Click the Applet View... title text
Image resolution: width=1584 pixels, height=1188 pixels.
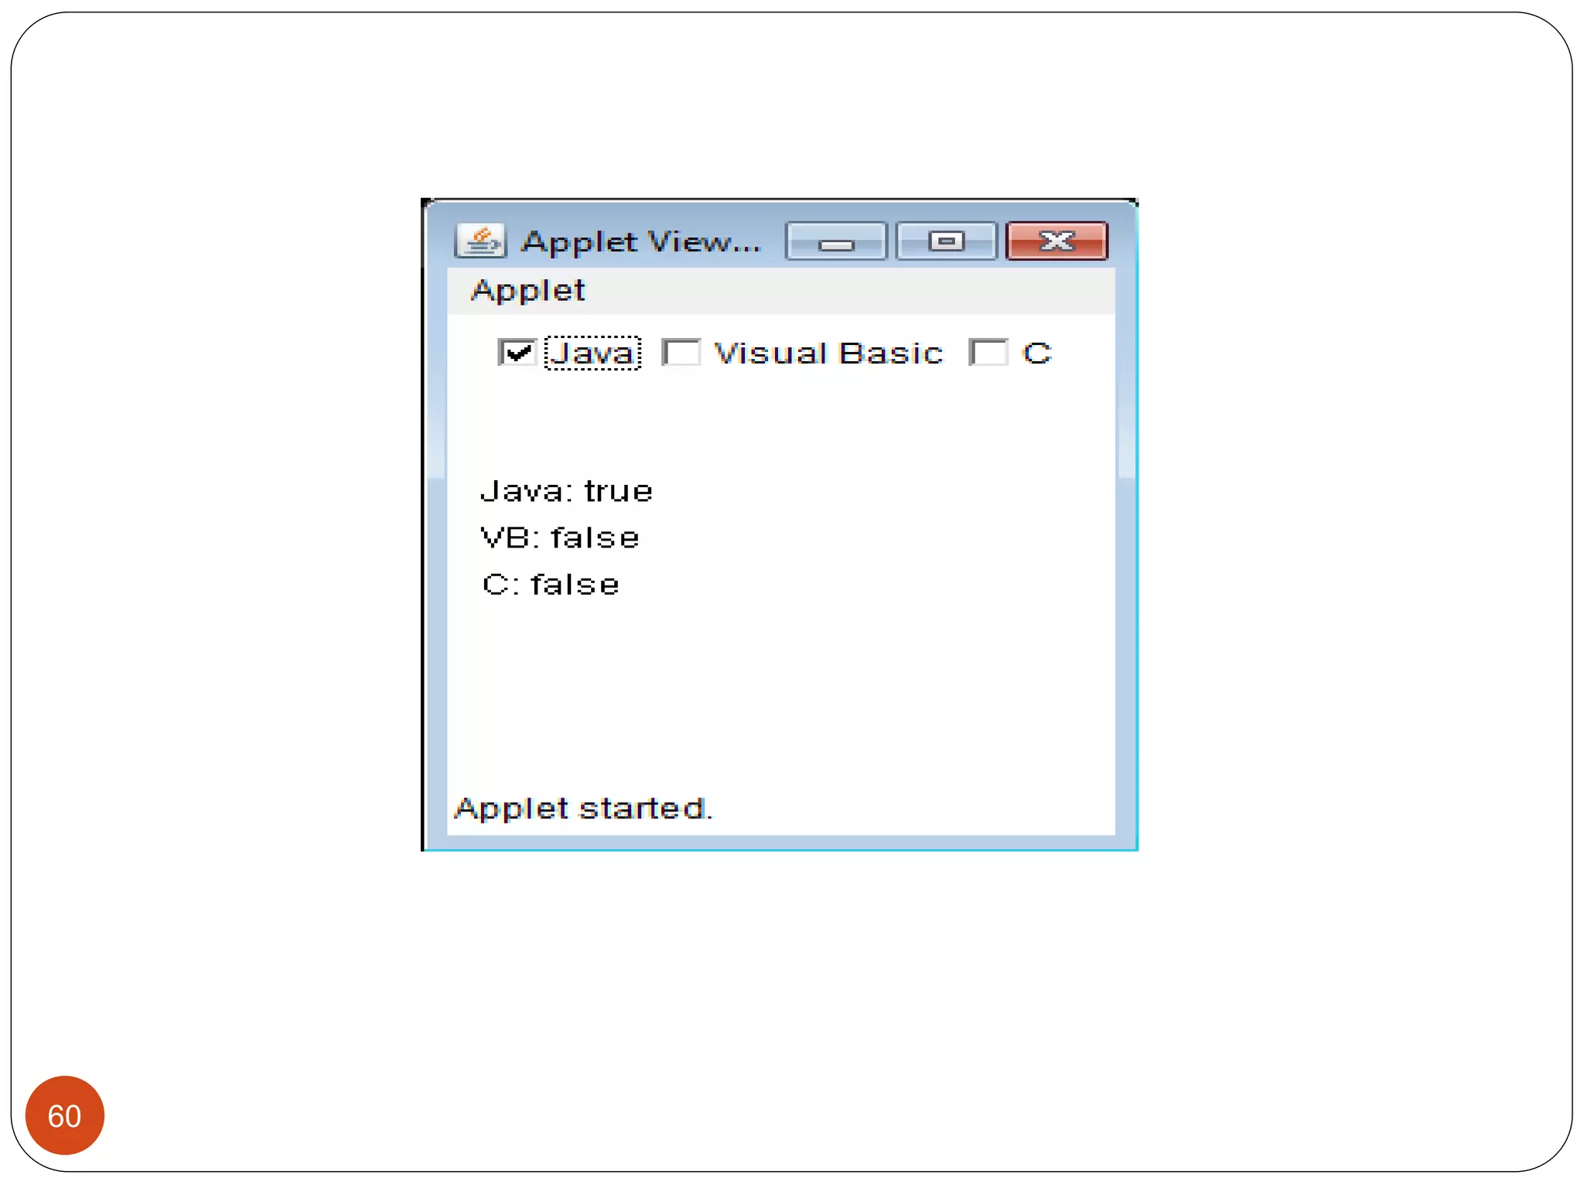[x=640, y=242]
